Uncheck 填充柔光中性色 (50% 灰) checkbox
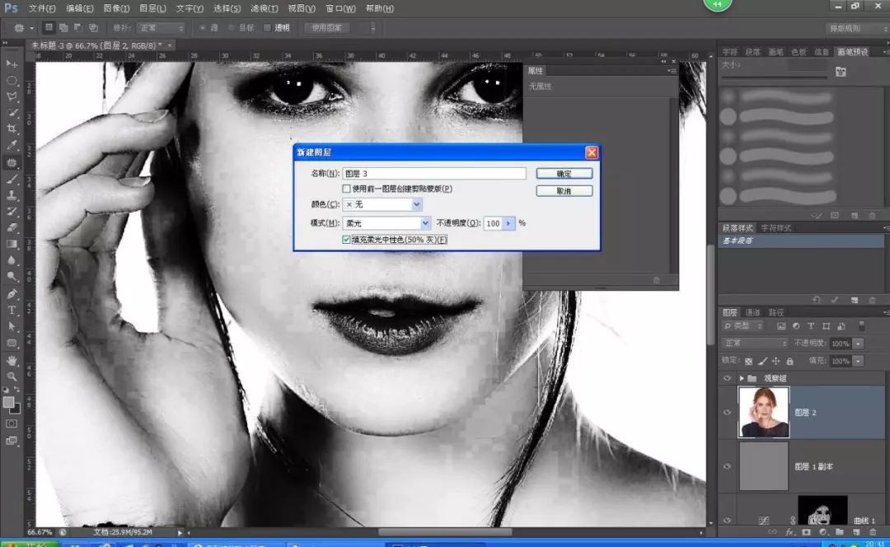The width and height of the screenshot is (890, 547). 346,240
